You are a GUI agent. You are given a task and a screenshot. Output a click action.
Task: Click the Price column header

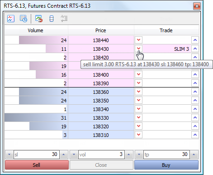point(101,30)
